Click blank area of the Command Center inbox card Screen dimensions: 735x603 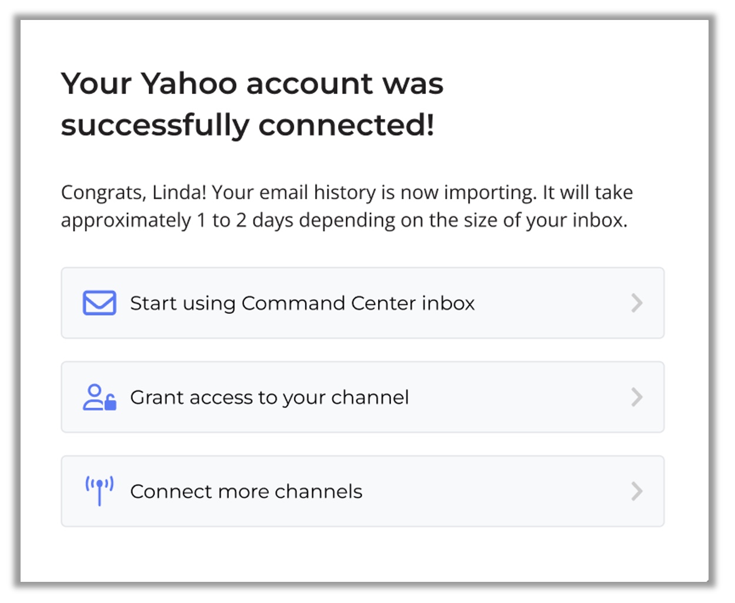pos(553,303)
